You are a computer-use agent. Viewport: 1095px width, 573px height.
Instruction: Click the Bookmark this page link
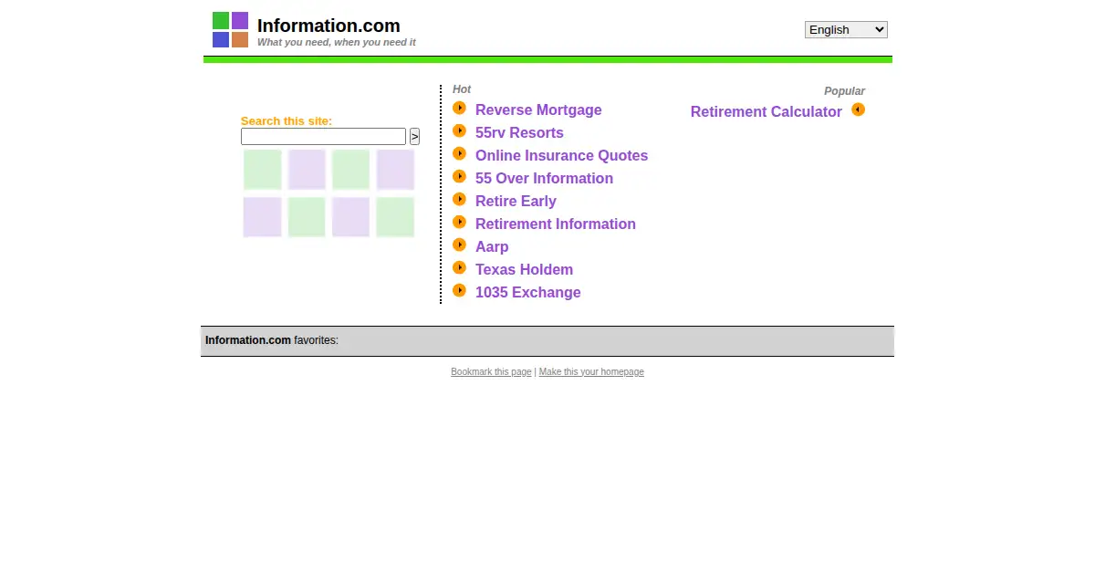coord(491,372)
